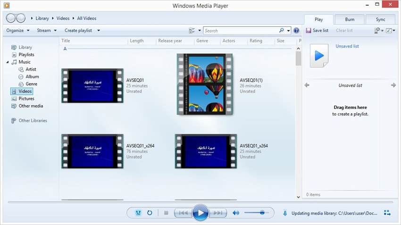Open the Sync tab
401x225 pixels.
pos(380,19)
